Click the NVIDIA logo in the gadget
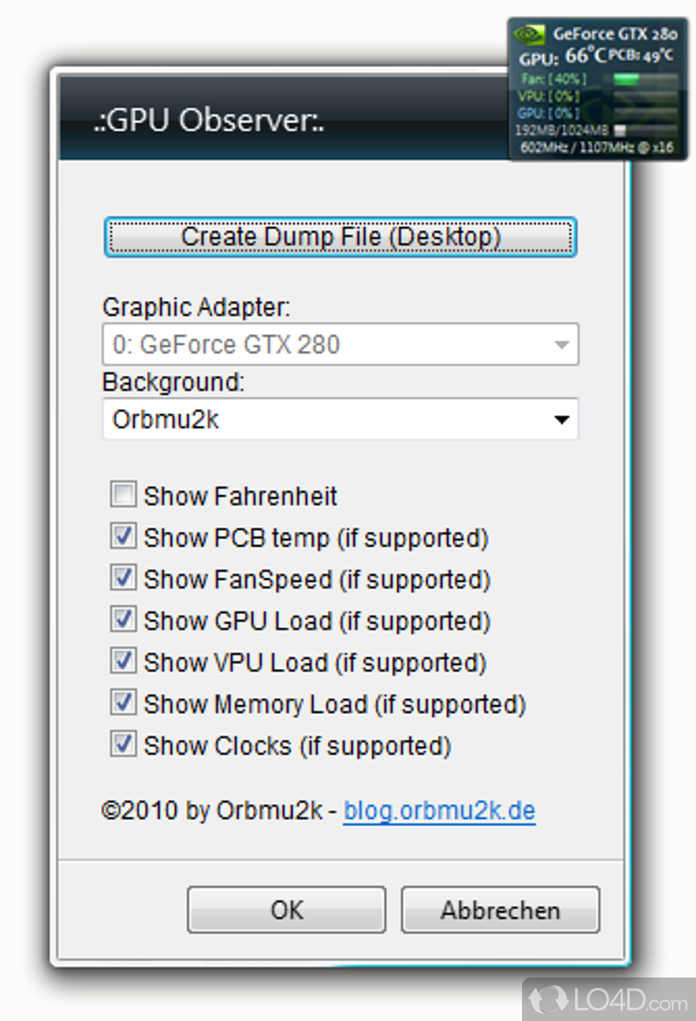 (529, 35)
